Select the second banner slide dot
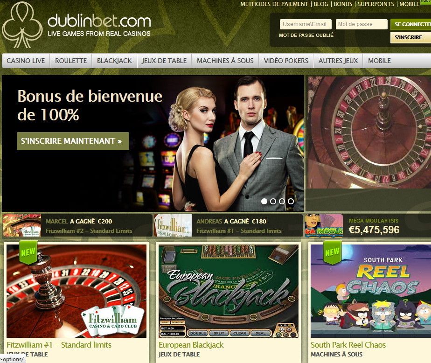Image resolution: width=431 pixels, height=363 pixels. [x=273, y=201]
